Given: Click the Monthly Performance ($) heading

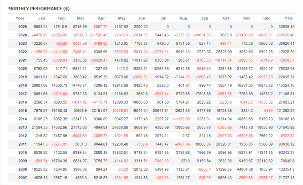Looking at the screenshot, I should [39, 9].
